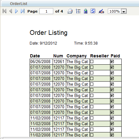This screenshot has height=139, width=139.
Task: Go to the next report page
Action: tap(16, 11)
